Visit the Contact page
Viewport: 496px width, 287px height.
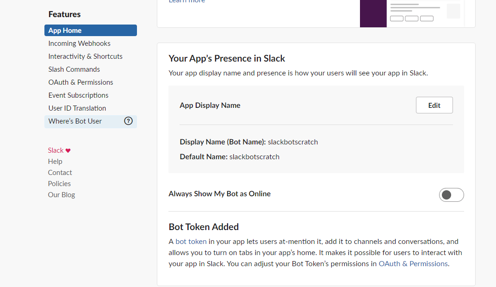60,172
